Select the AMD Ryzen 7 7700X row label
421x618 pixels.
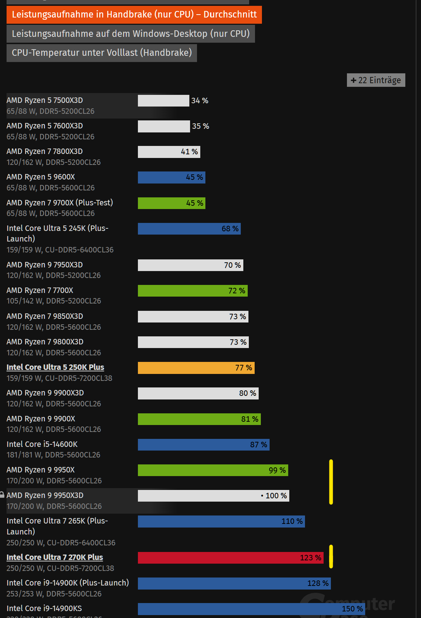click(40, 290)
